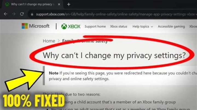
Task: Click the Xbox favicon on the tab
Action: [7, 4]
